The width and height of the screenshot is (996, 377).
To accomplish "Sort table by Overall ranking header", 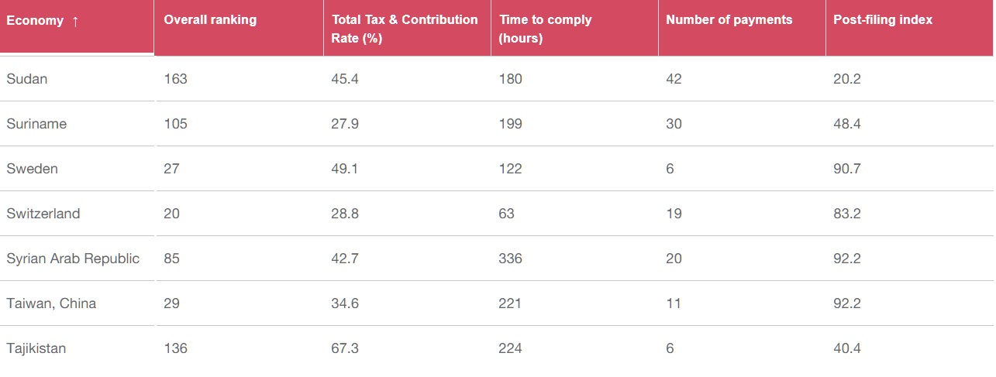I will [210, 20].
